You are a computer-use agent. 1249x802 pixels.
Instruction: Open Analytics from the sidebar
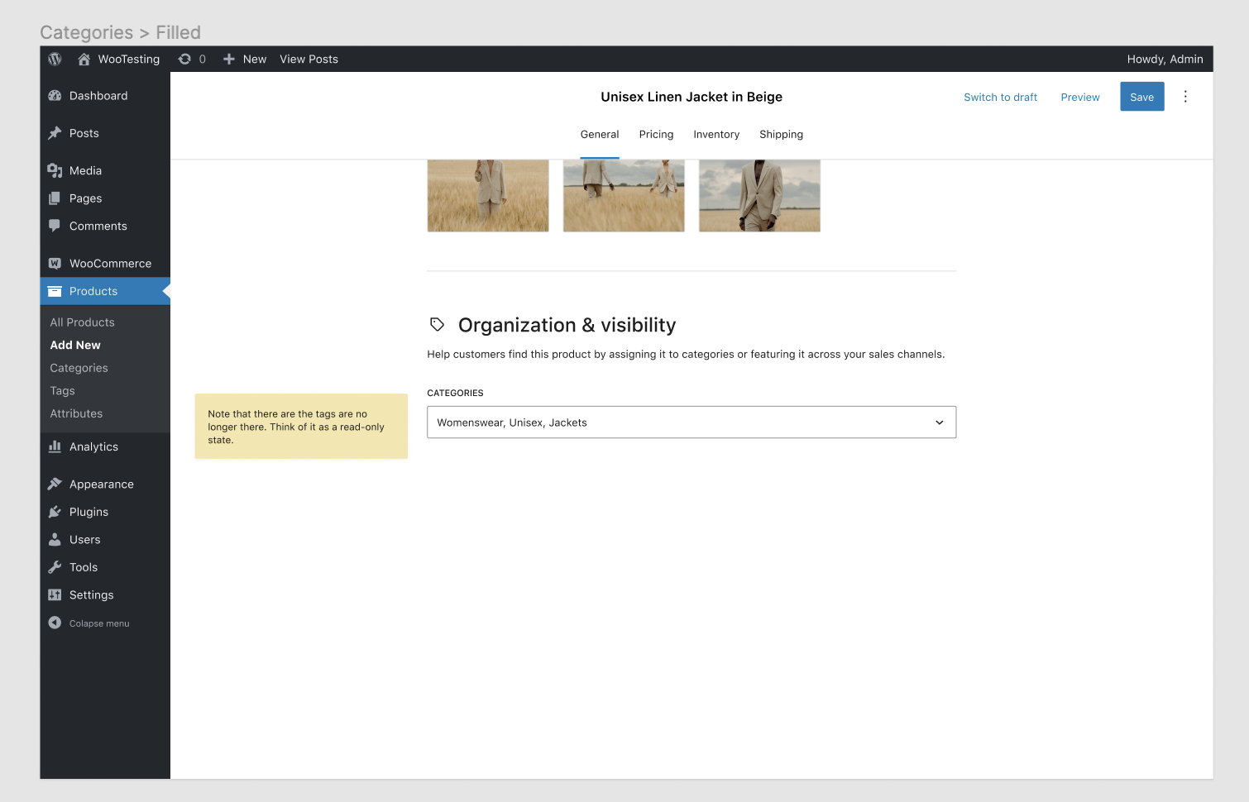click(x=55, y=446)
